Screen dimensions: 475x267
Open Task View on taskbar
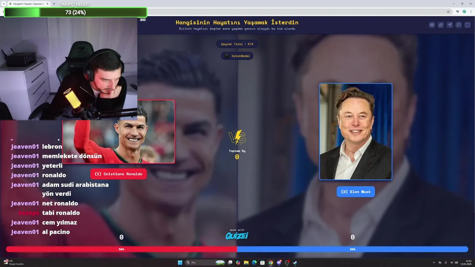230,263
